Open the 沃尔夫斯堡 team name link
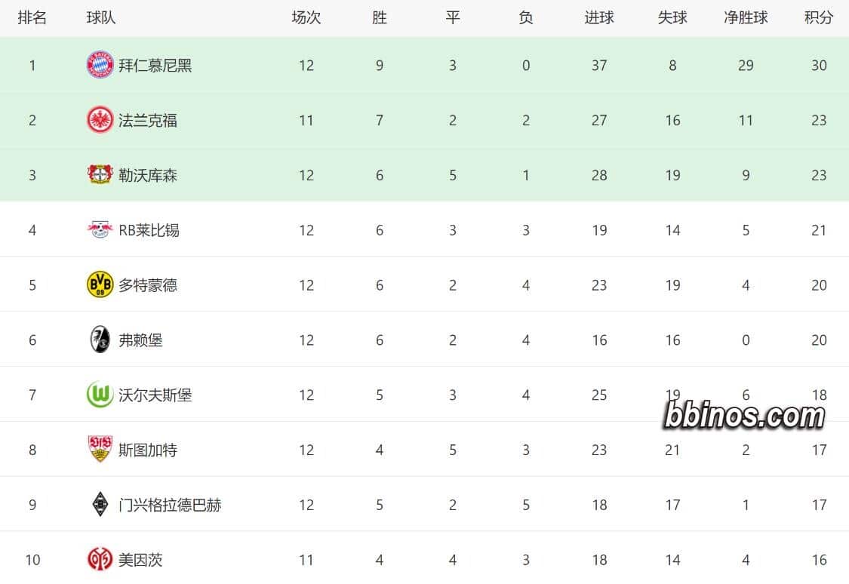Viewport: 849px width, 584px height. pyautogui.click(x=155, y=395)
